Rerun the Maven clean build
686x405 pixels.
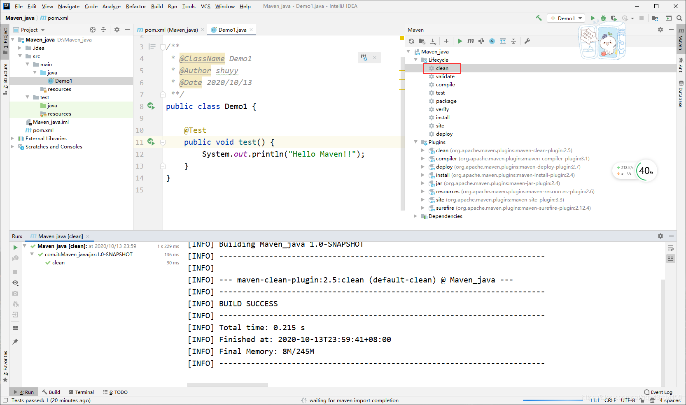[15, 248]
